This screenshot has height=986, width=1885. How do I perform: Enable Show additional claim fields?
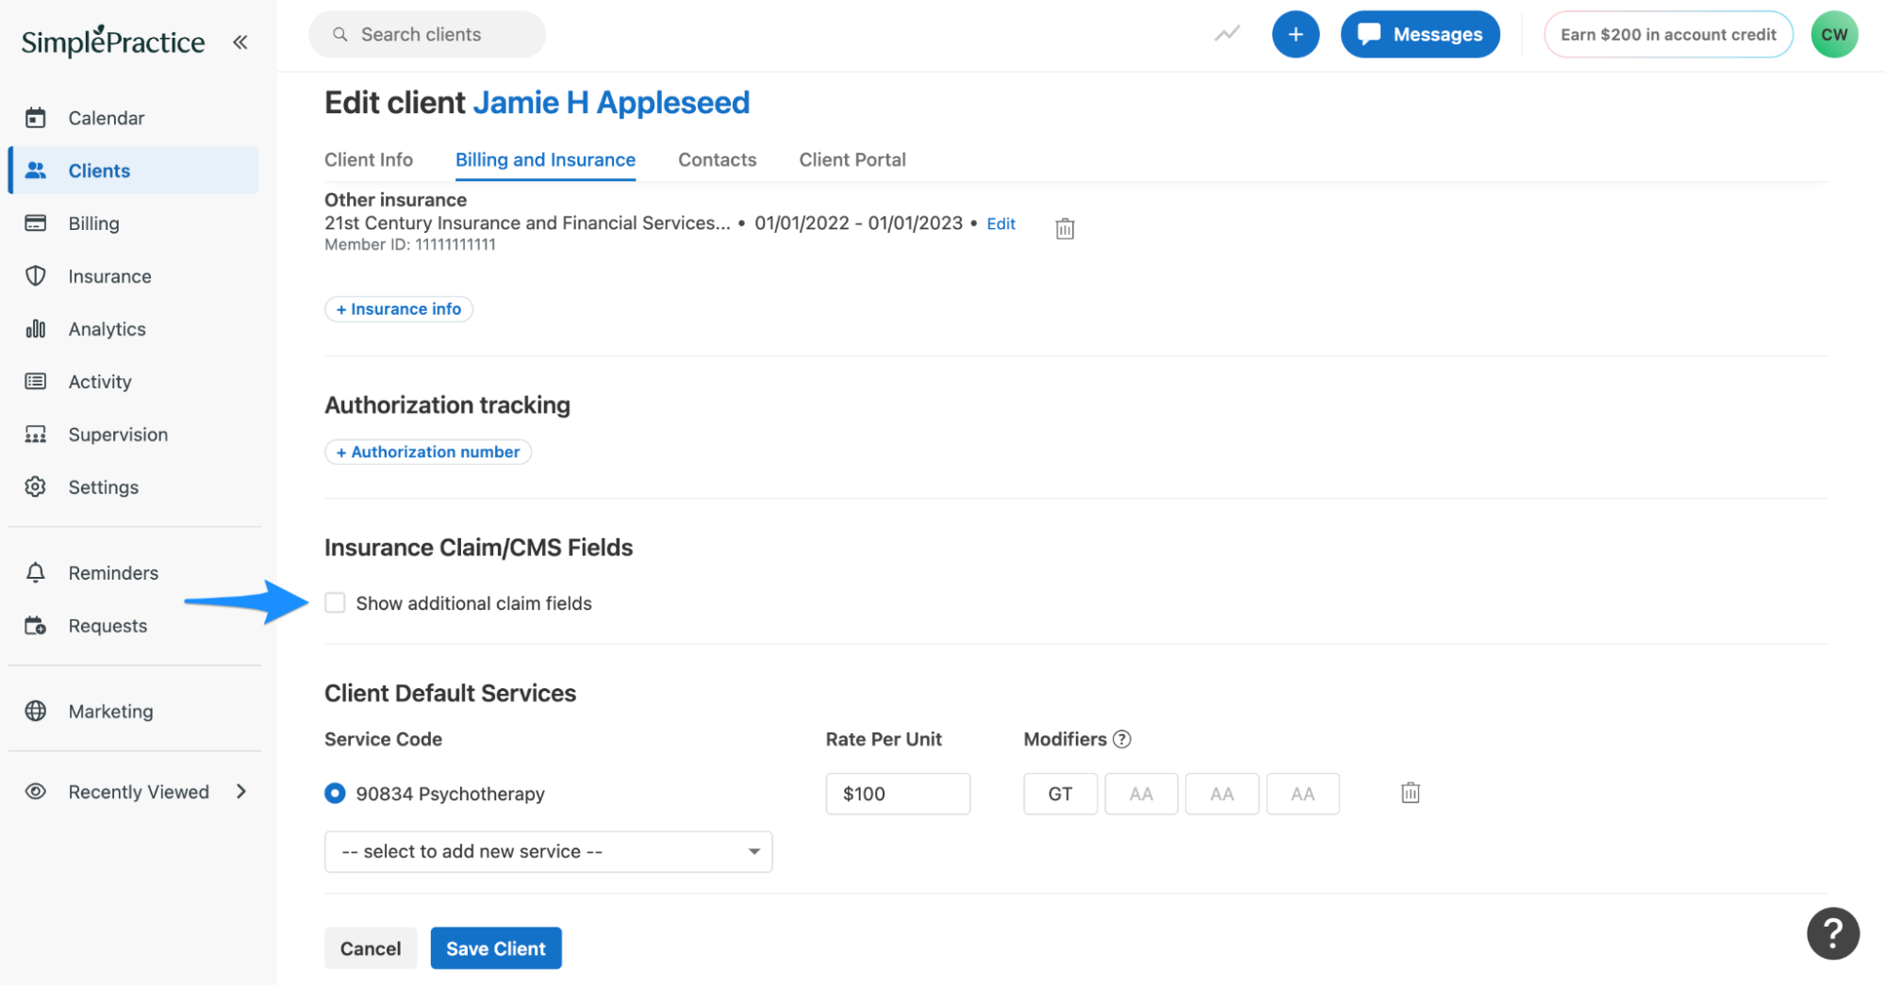coord(335,602)
